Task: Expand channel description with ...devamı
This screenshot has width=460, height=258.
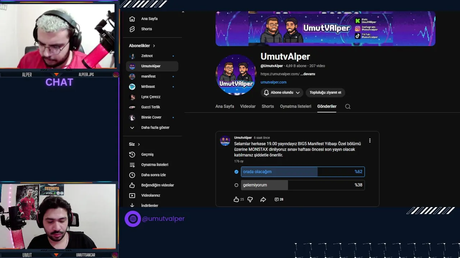Action: [x=308, y=74]
